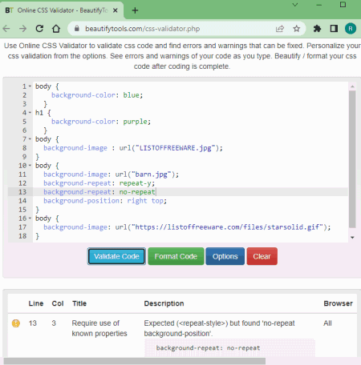Click the Format Code button
This screenshot has width=361, height=365.
[x=176, y=256]
